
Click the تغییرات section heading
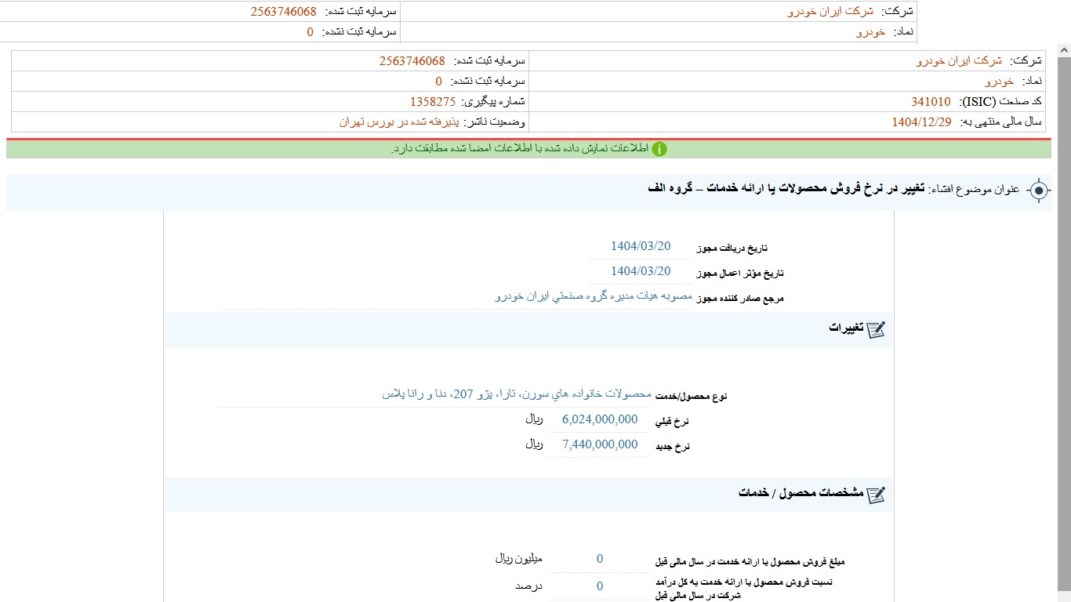(x=846, y=328)
